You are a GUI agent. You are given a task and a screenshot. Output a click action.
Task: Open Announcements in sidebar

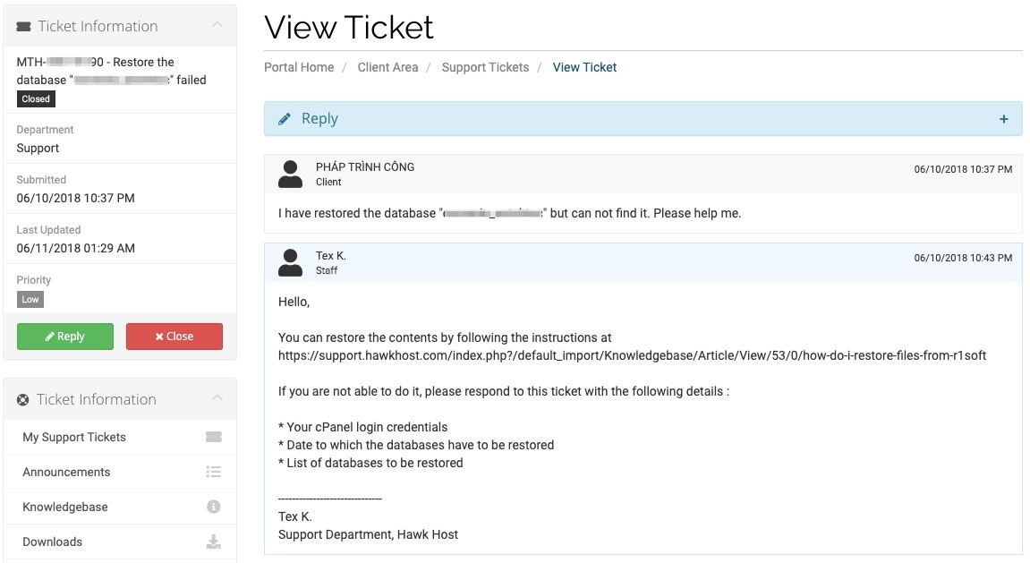[x=120, y=472]
